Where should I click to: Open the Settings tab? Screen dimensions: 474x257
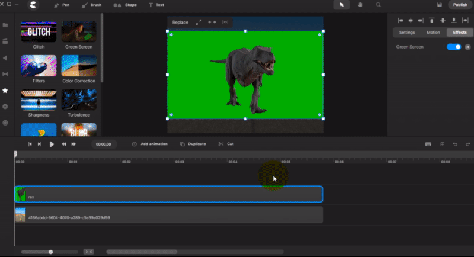point(407,33)
